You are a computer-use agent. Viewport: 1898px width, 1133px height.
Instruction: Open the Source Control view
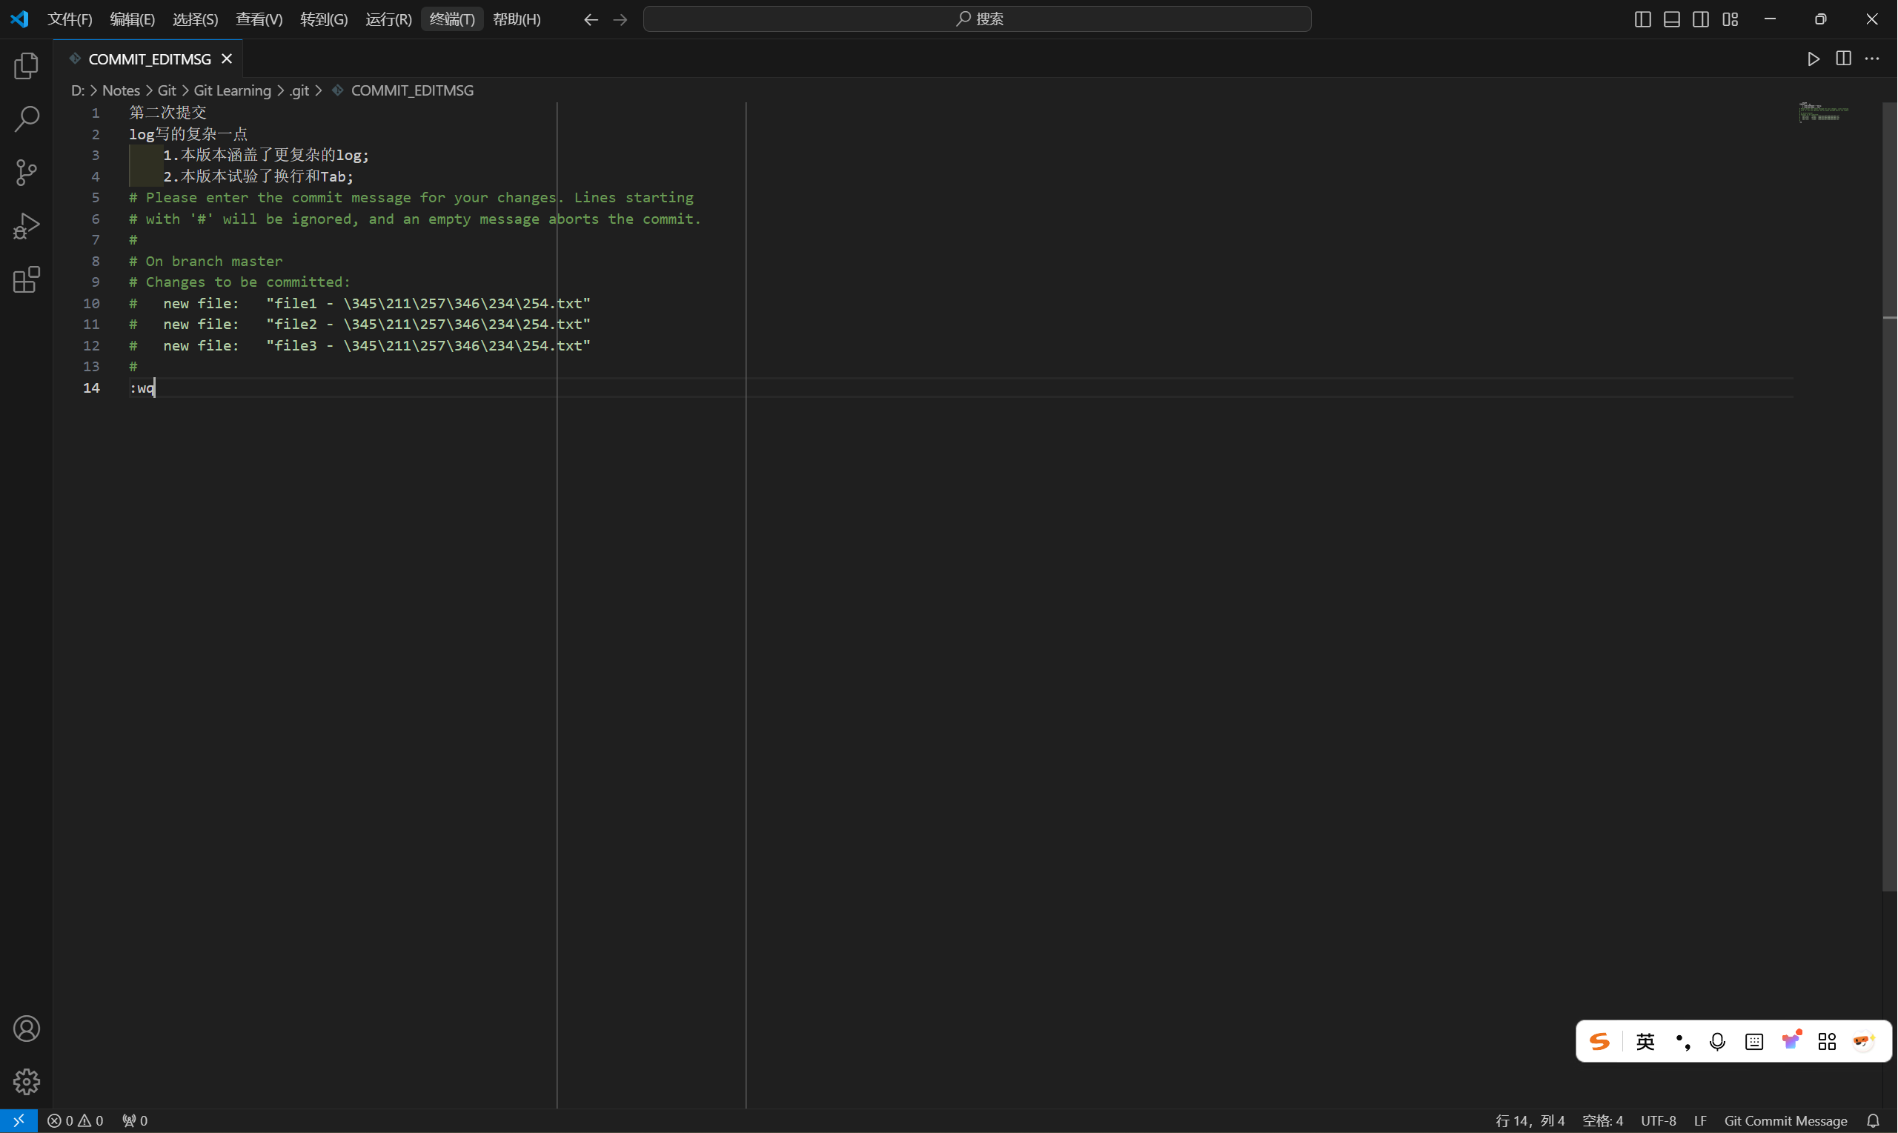pos(27,173)
